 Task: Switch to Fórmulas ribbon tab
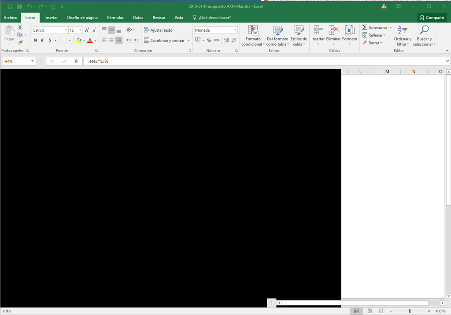tap(115, 18)
